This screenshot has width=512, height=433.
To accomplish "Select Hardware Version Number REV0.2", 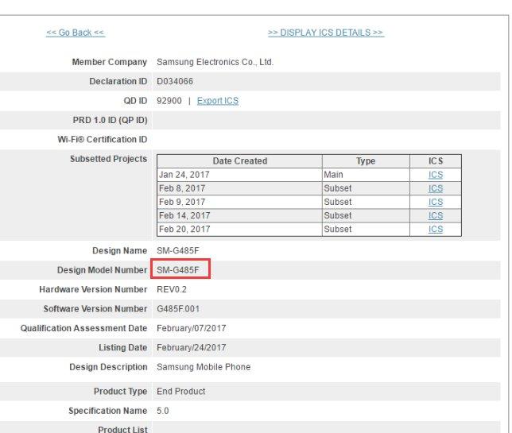I will 172,289.
